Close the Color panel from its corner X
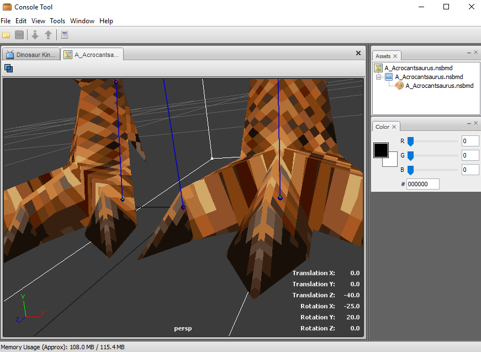This screenshot has width=481, height=352. coord(476,123)
